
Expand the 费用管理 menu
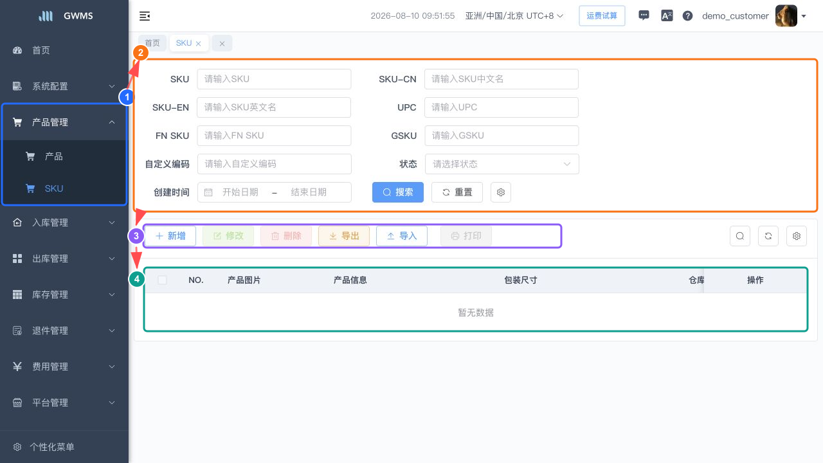64,367
